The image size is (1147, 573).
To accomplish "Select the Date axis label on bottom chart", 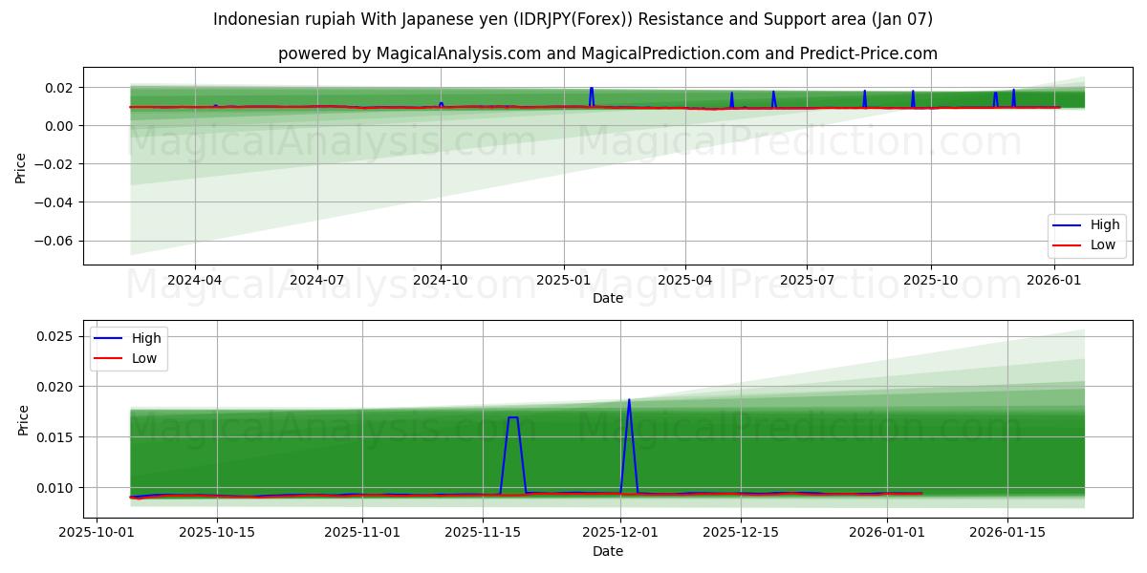I will [606, 550].
